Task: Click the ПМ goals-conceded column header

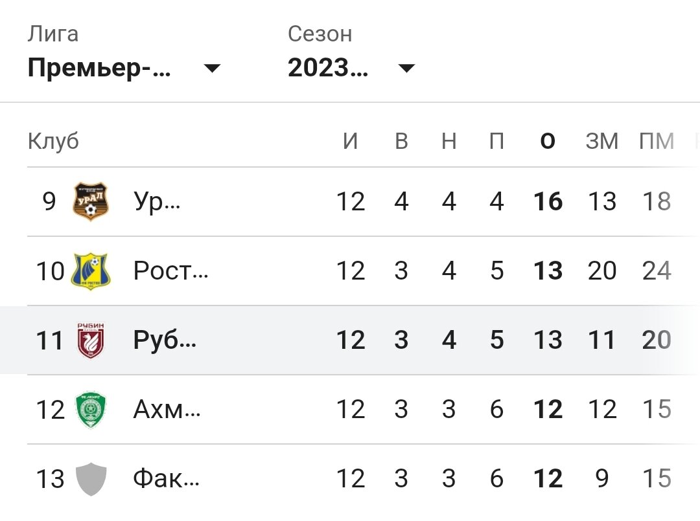Action: [656, 141]
